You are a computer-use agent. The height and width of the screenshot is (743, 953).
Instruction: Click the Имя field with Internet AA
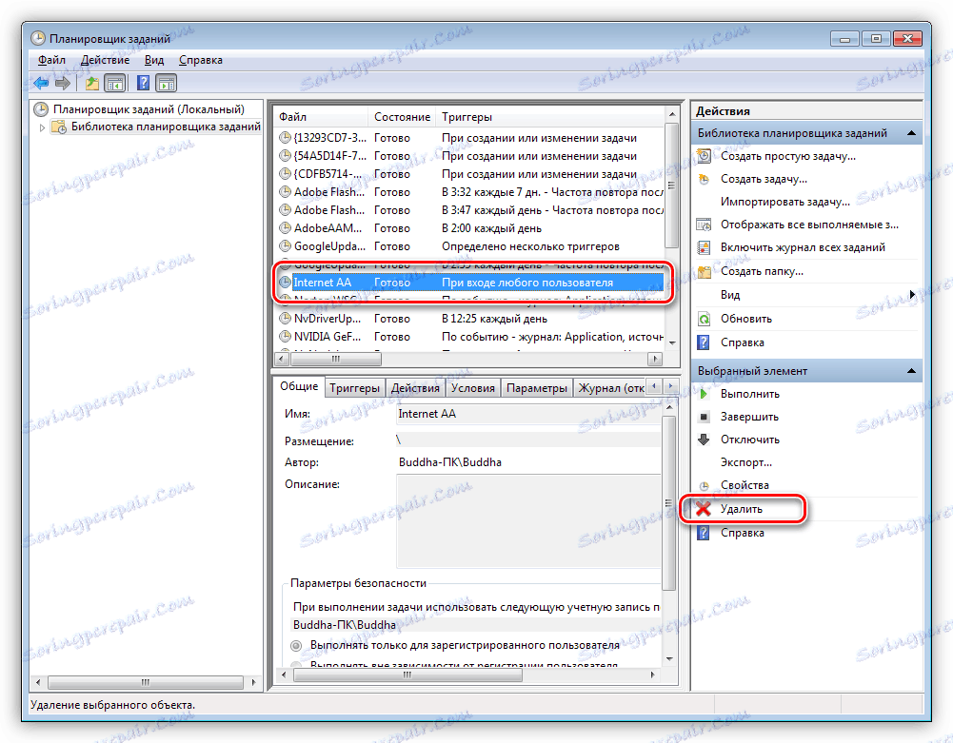click(527, 415)
